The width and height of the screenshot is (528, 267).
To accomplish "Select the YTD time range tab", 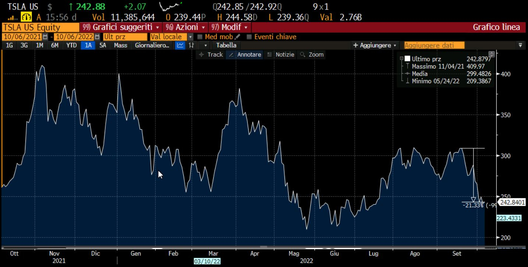I will click(71, 45).
